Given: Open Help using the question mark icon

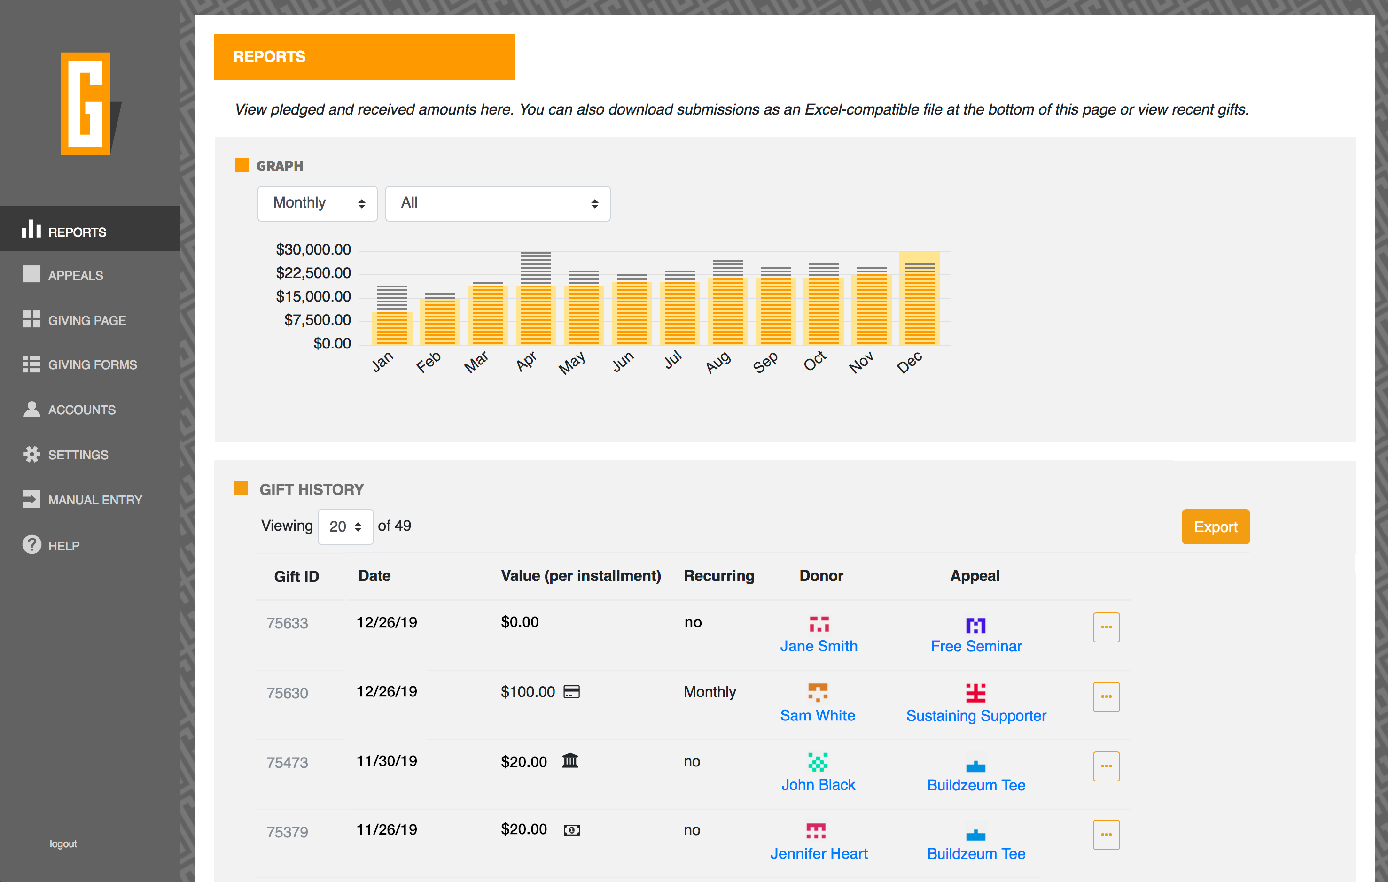Looking at the screenshot, I should coord(31,545).
